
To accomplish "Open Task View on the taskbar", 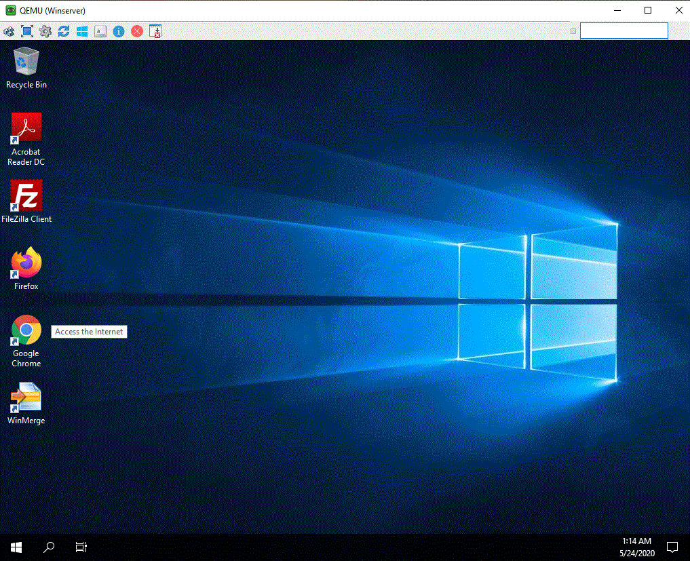I will (81, 547).
